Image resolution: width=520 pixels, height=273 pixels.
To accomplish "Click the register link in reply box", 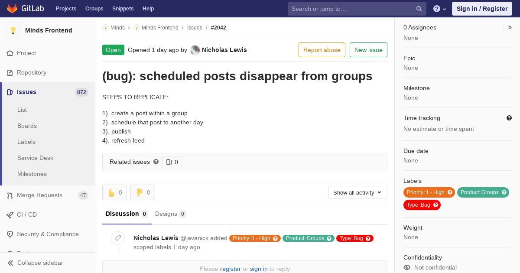I will 230,269.
